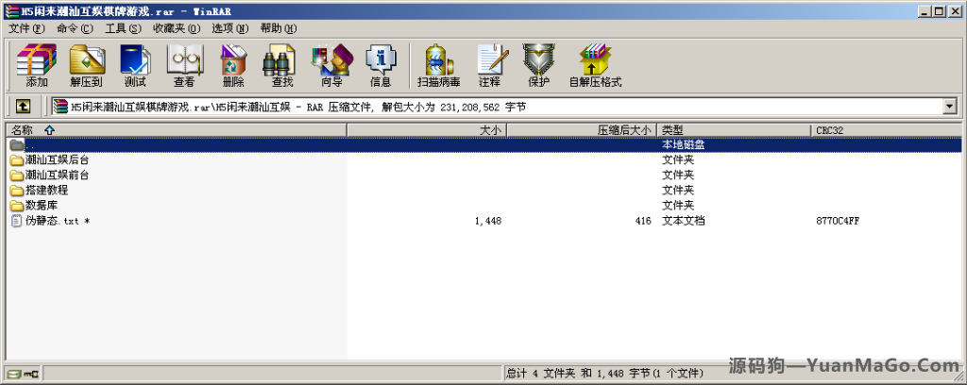Screen dimensions: 967x385
Task: Run the 测试 (Test) archive tool
Action: pyautogui.click(x=135, y=64)
